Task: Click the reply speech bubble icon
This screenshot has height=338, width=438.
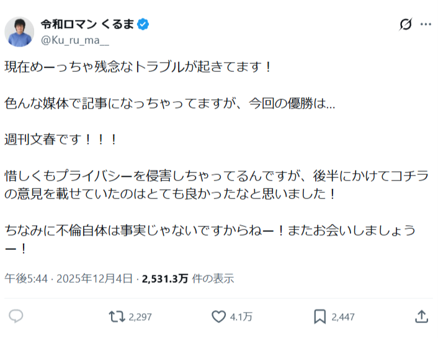Action: click(x=16, y=316)
